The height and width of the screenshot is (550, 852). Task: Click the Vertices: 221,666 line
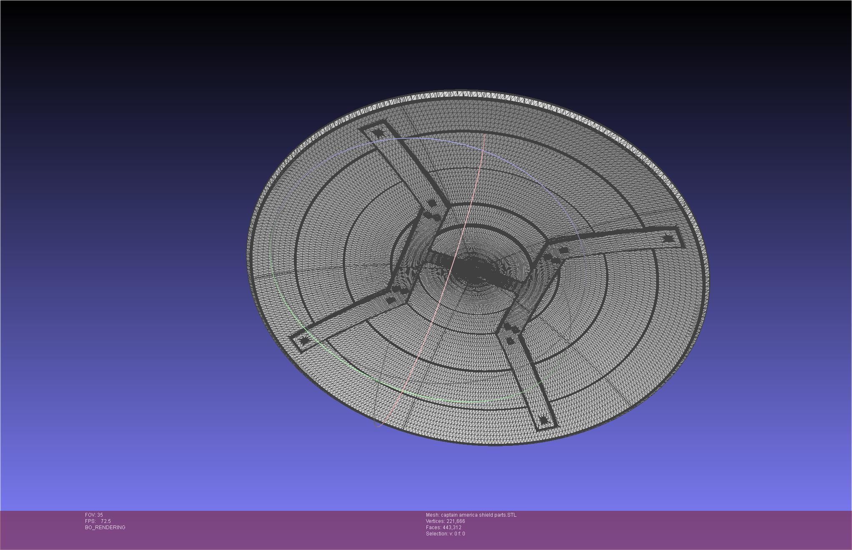click(446, 521)
